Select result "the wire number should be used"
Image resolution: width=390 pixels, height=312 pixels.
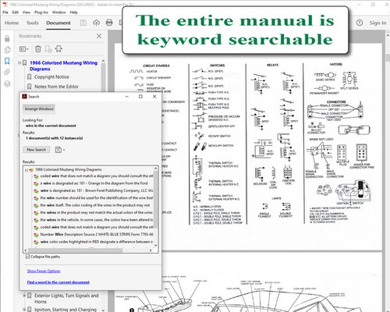point(97,198)
